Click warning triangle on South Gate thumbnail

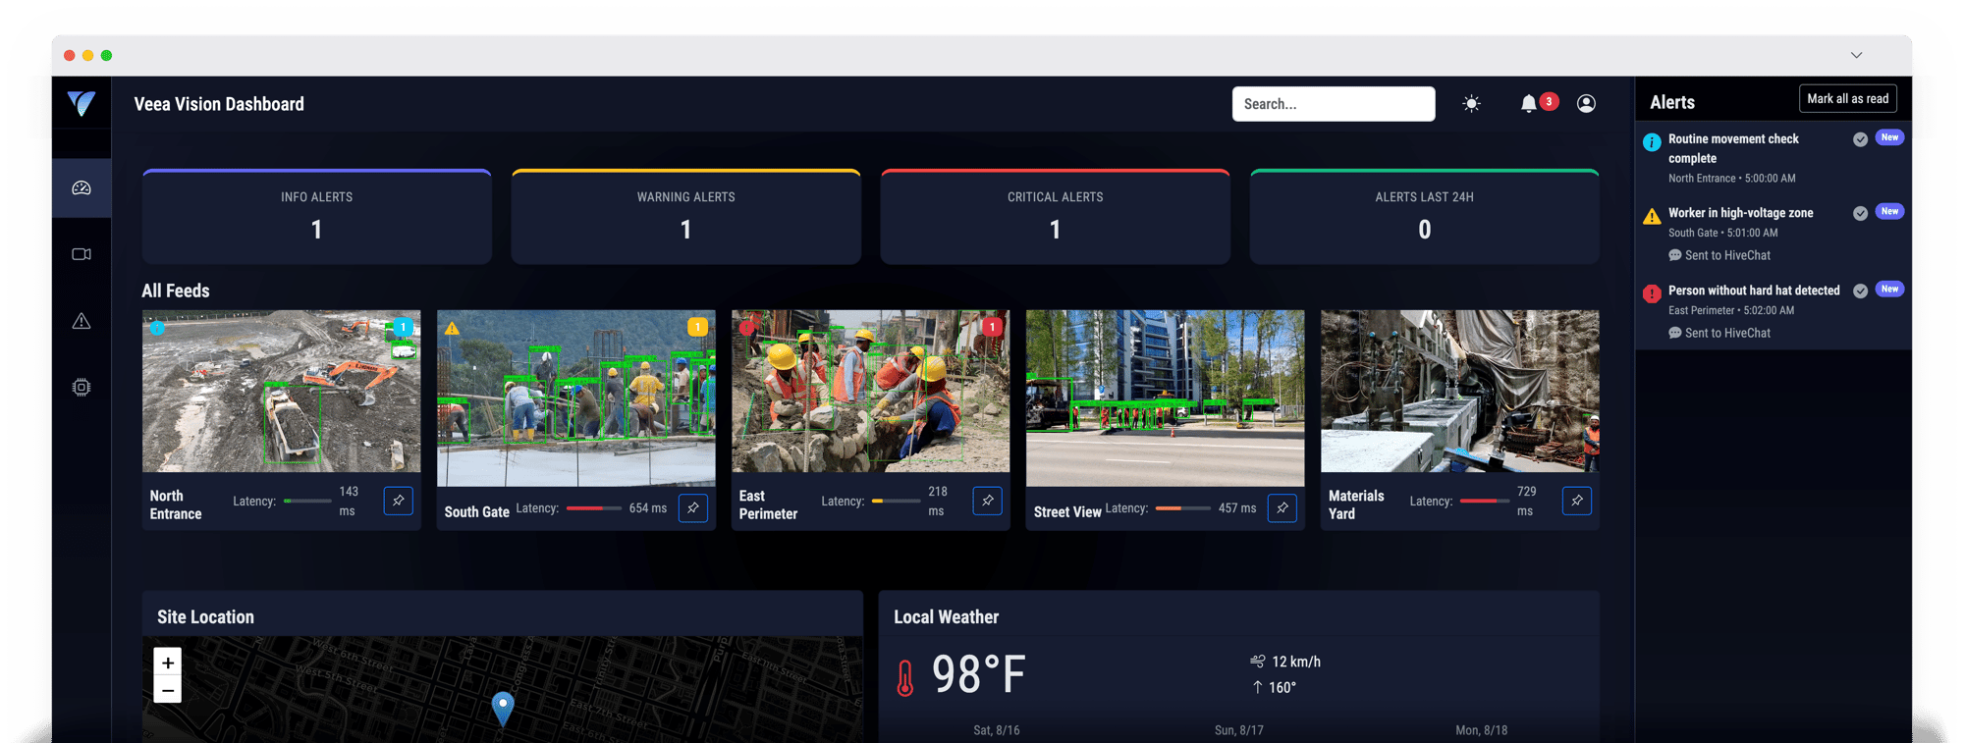(x=452, y=329)
